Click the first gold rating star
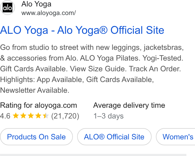The width and height of the screenshot is (195, 156). click(x=16, y=116)
